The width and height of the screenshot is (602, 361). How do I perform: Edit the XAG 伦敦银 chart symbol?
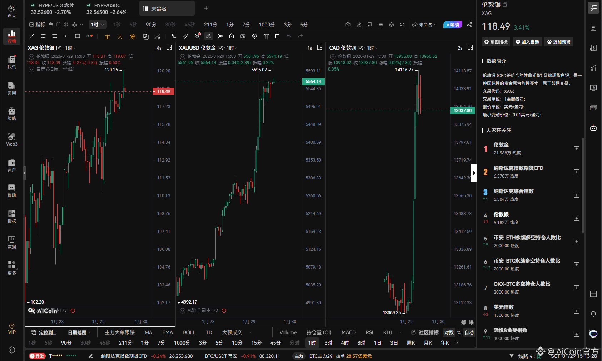[59, 48]
